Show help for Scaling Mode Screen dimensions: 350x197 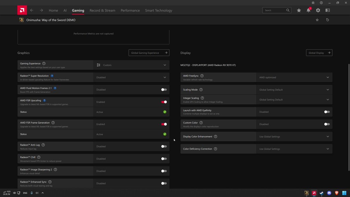point(201,90)
